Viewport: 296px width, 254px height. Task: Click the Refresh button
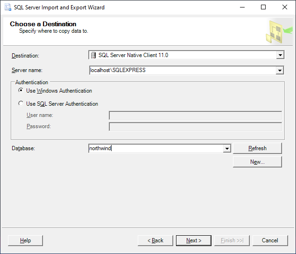click(x=257, y=148)
